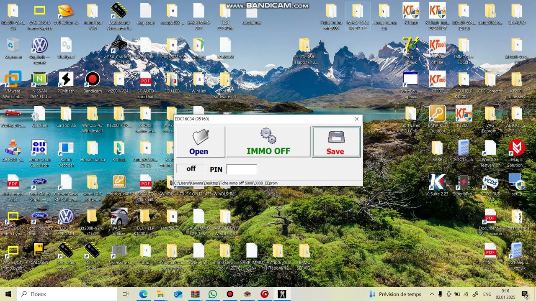This screenshot has width=536, height=301.
Task: Select the Fiche immo off 5008 folder
Action: pos(331,17)
